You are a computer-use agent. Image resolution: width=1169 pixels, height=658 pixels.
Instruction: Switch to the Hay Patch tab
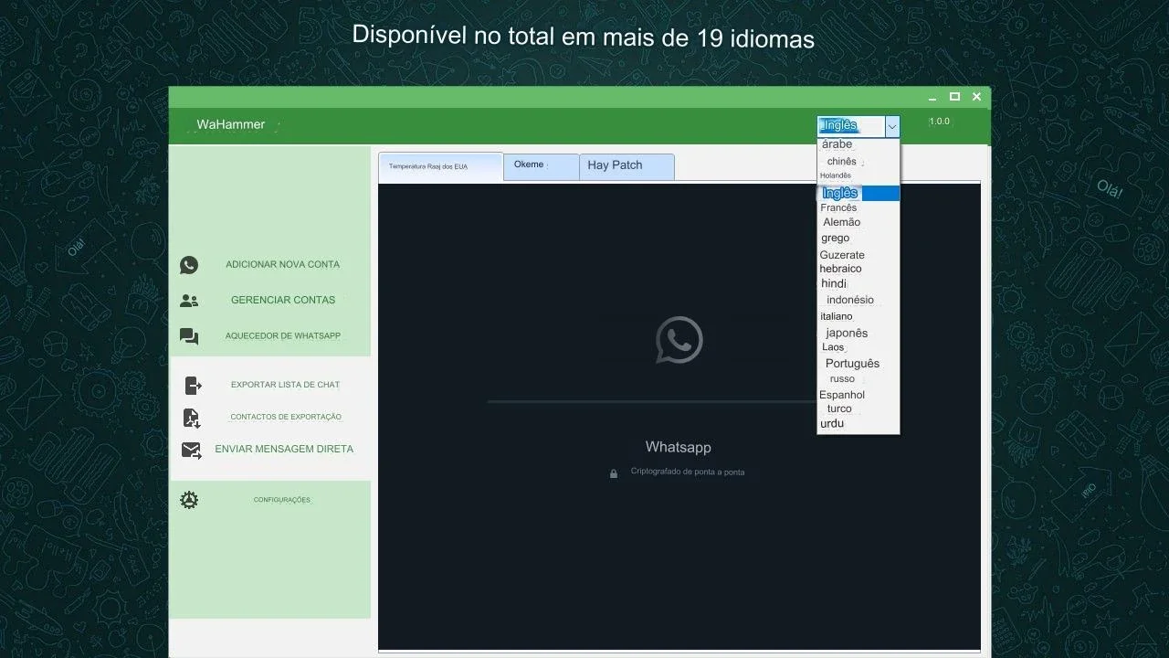pyautogui.click(x=627, y=165)
